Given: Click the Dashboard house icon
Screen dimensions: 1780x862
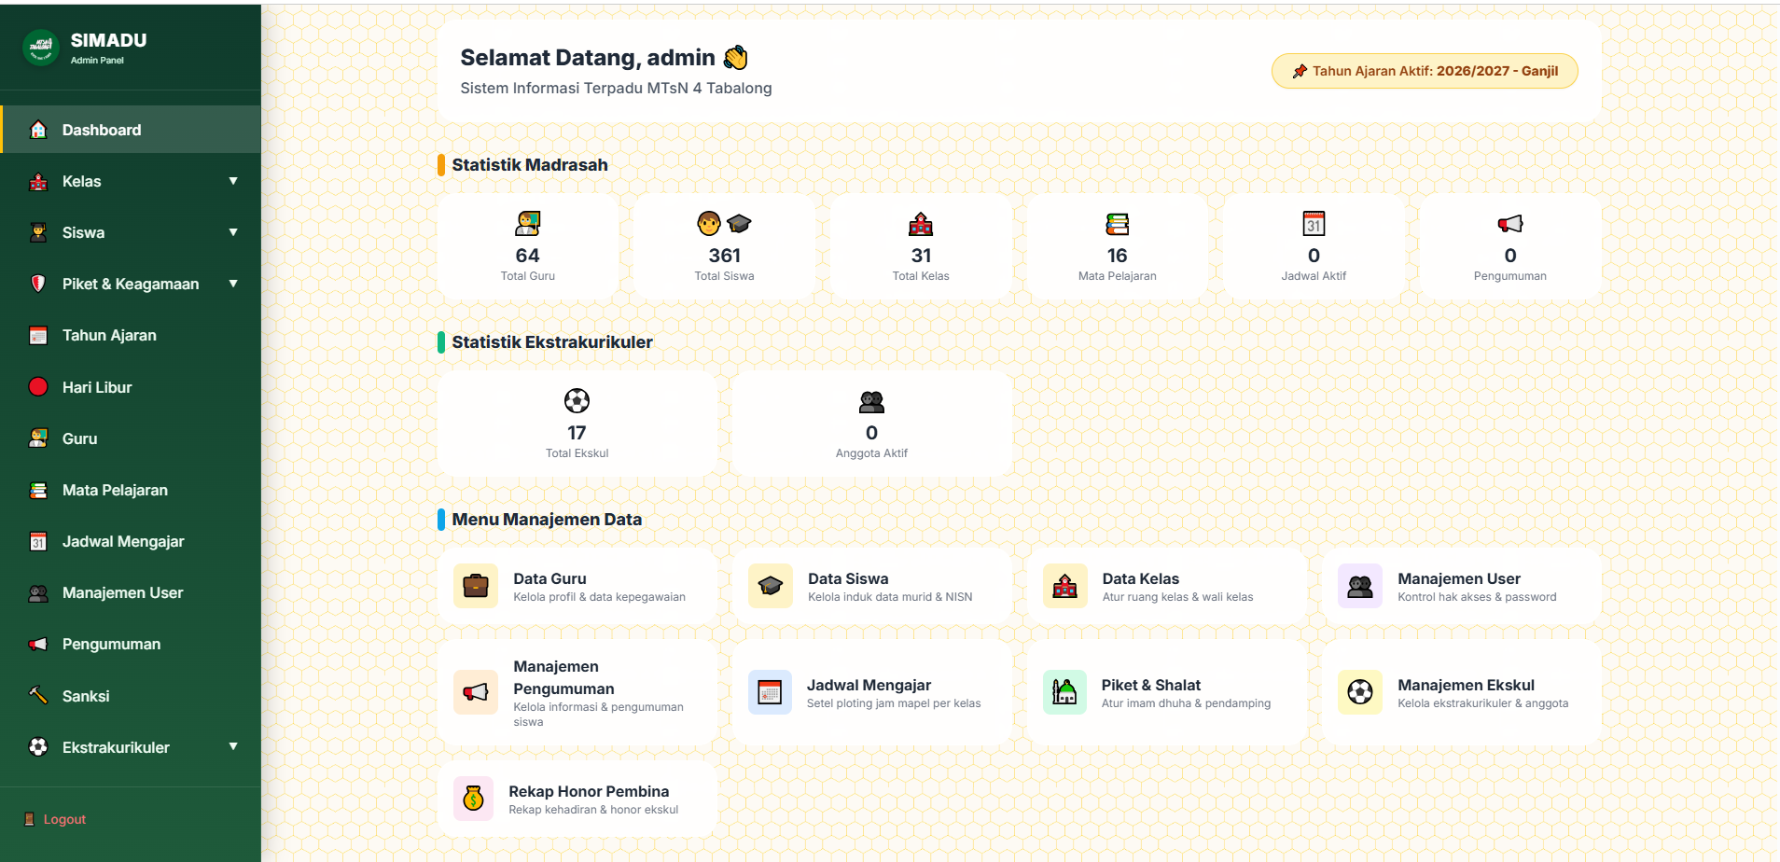Looking at the screenshot, I should click(38, 130).
